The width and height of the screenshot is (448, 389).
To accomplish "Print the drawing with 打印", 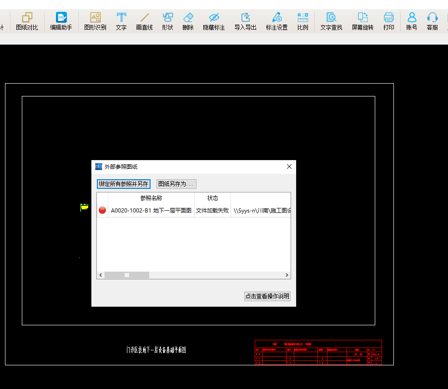I will point(388,21).
